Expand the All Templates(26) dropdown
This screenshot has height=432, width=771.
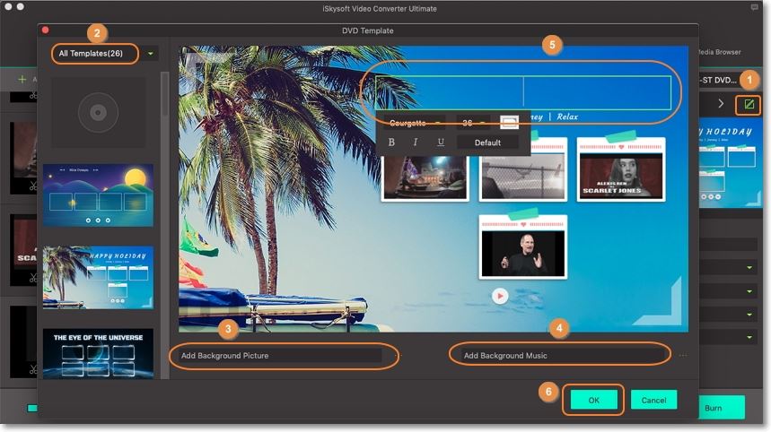click(151, 54)
